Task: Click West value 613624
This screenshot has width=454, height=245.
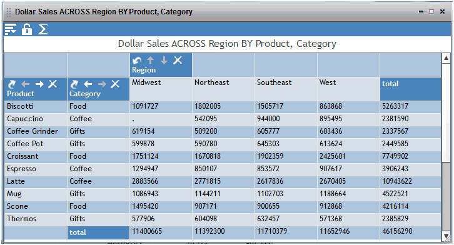Action: [x=331, y=144]
